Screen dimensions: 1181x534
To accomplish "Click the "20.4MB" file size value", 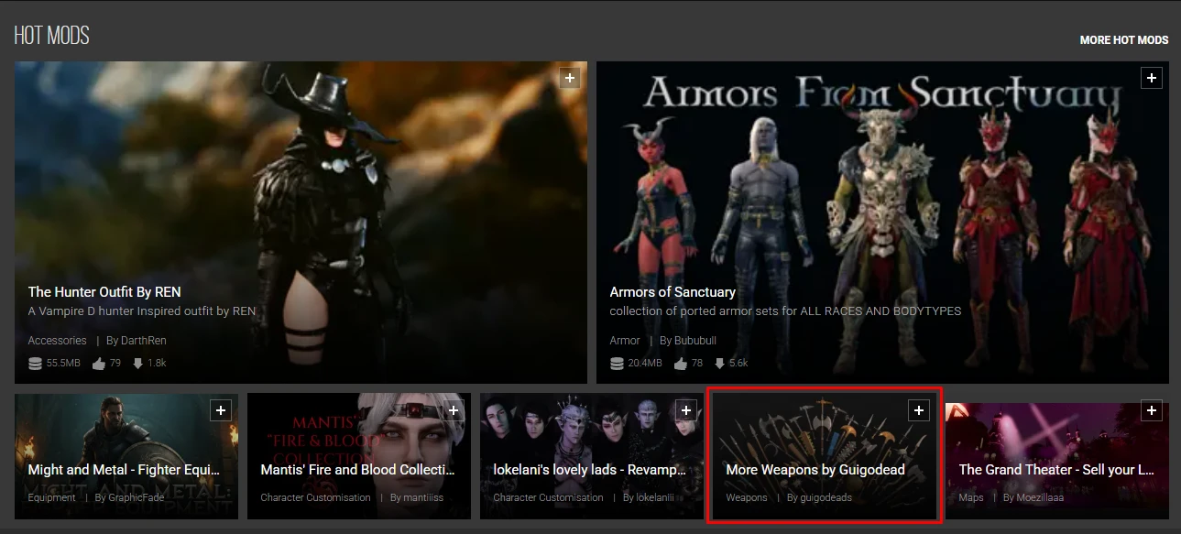I will click(647, 364).
